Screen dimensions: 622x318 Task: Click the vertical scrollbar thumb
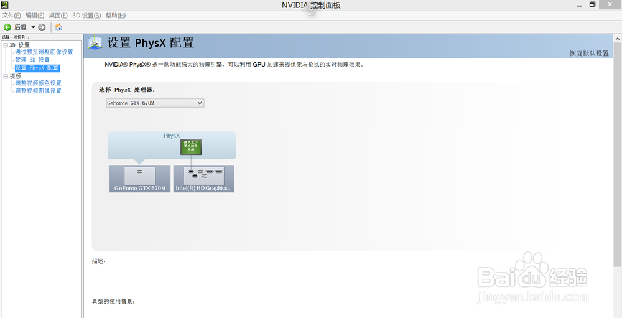pyautogui.click(x=618, y=155)
